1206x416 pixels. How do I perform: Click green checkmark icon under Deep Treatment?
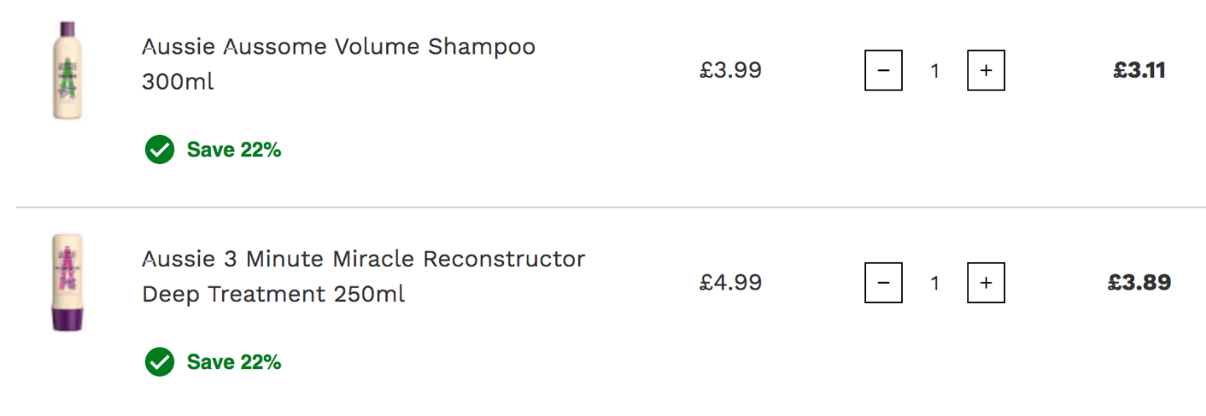click(x=159, y=362)
